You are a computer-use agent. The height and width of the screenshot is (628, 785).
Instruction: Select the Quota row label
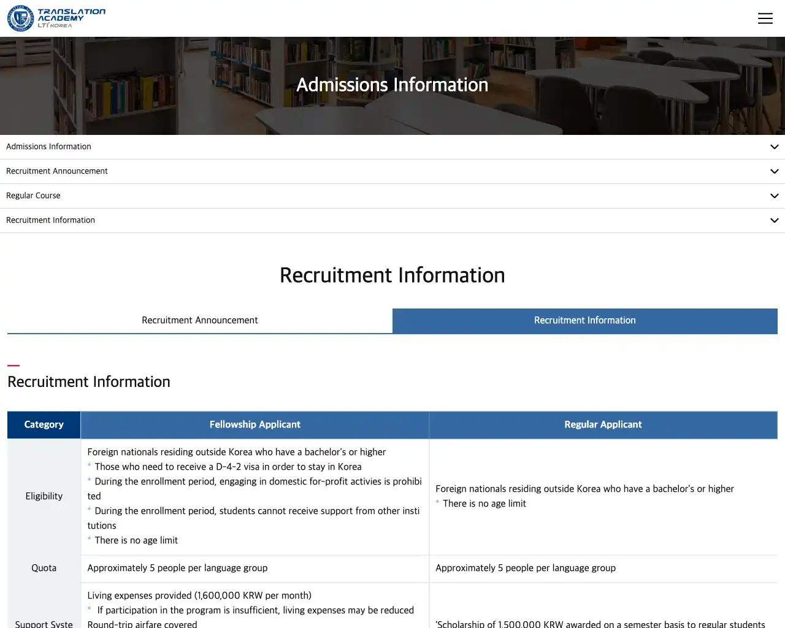(x=44, y=568)
